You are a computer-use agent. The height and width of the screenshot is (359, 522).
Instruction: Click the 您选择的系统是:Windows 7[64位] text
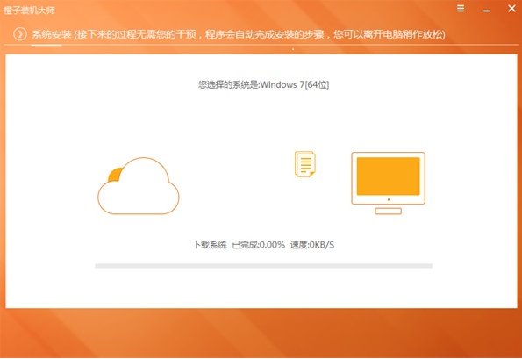[263, 84]
